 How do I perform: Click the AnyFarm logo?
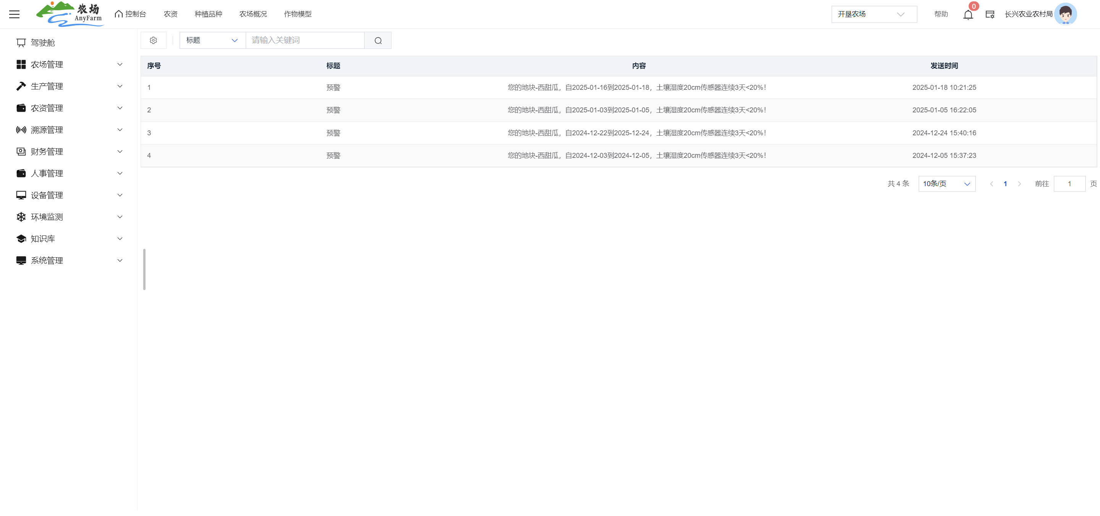click(70, 14)
